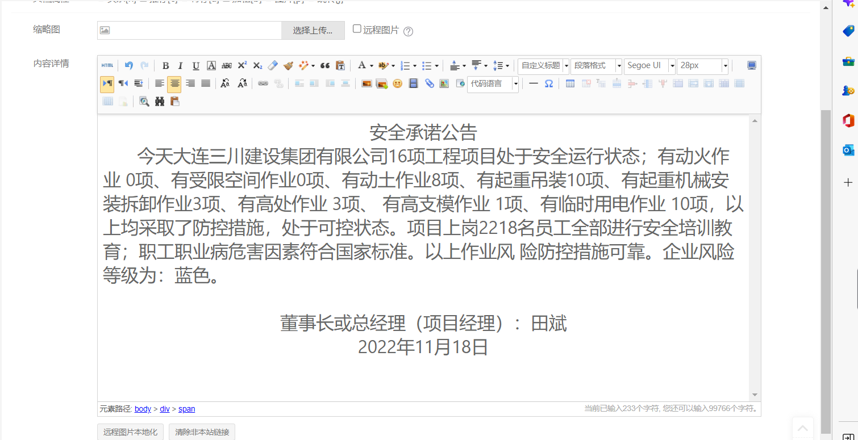Toggle strikethrough formatting
Image resolution: width=858 pixels, height=440 pixels.
pos(227,66)
